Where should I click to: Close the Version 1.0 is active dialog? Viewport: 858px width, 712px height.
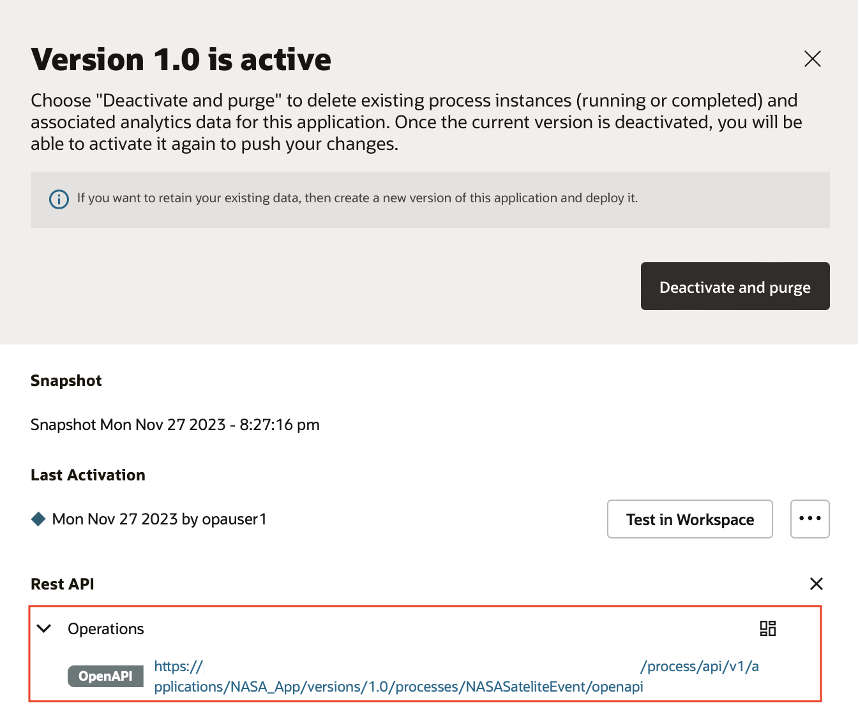coord(811,58)
